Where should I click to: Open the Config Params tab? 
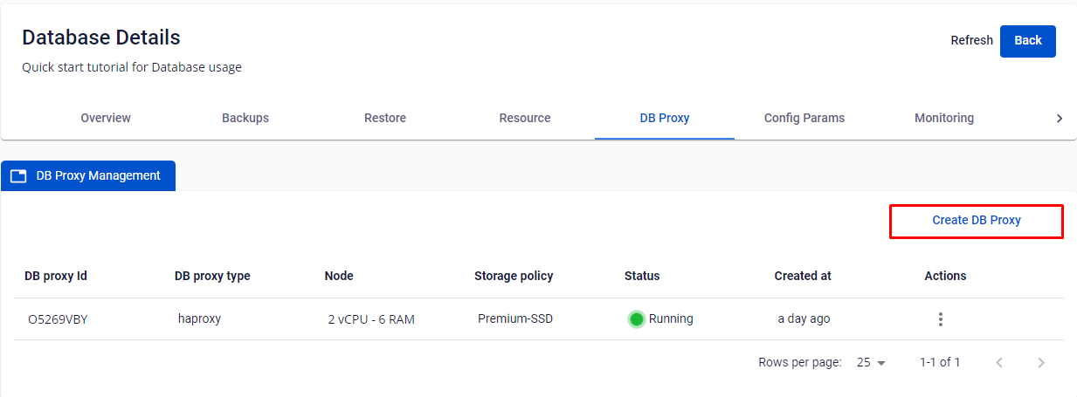click(804, 118)
